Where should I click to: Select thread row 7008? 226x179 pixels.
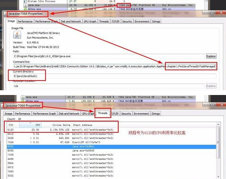tap(111, 155)
